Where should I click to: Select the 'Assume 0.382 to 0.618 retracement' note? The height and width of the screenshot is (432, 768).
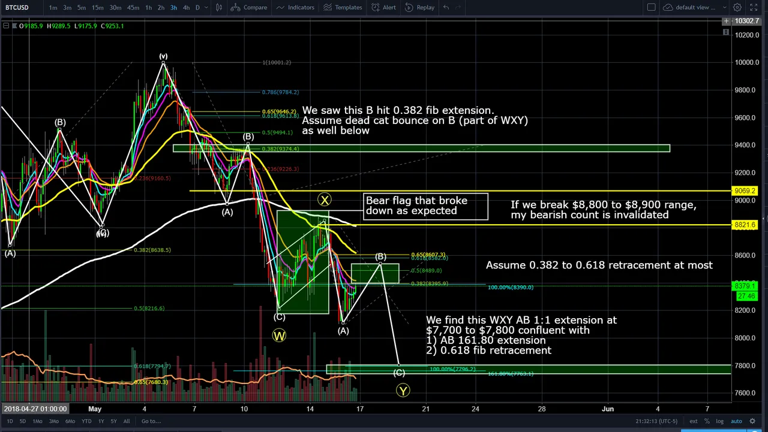(x=599, y=265)
